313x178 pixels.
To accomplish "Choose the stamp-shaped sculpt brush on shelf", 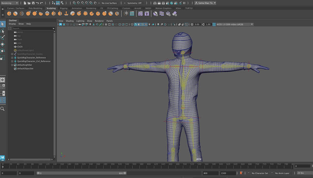I will tap(66, 13).
